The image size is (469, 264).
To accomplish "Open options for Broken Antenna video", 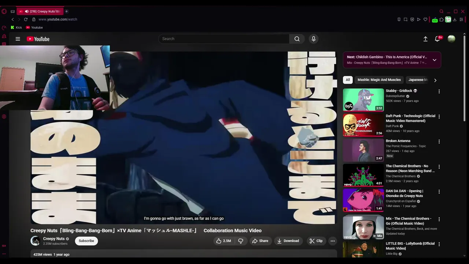I will (439, 142).
